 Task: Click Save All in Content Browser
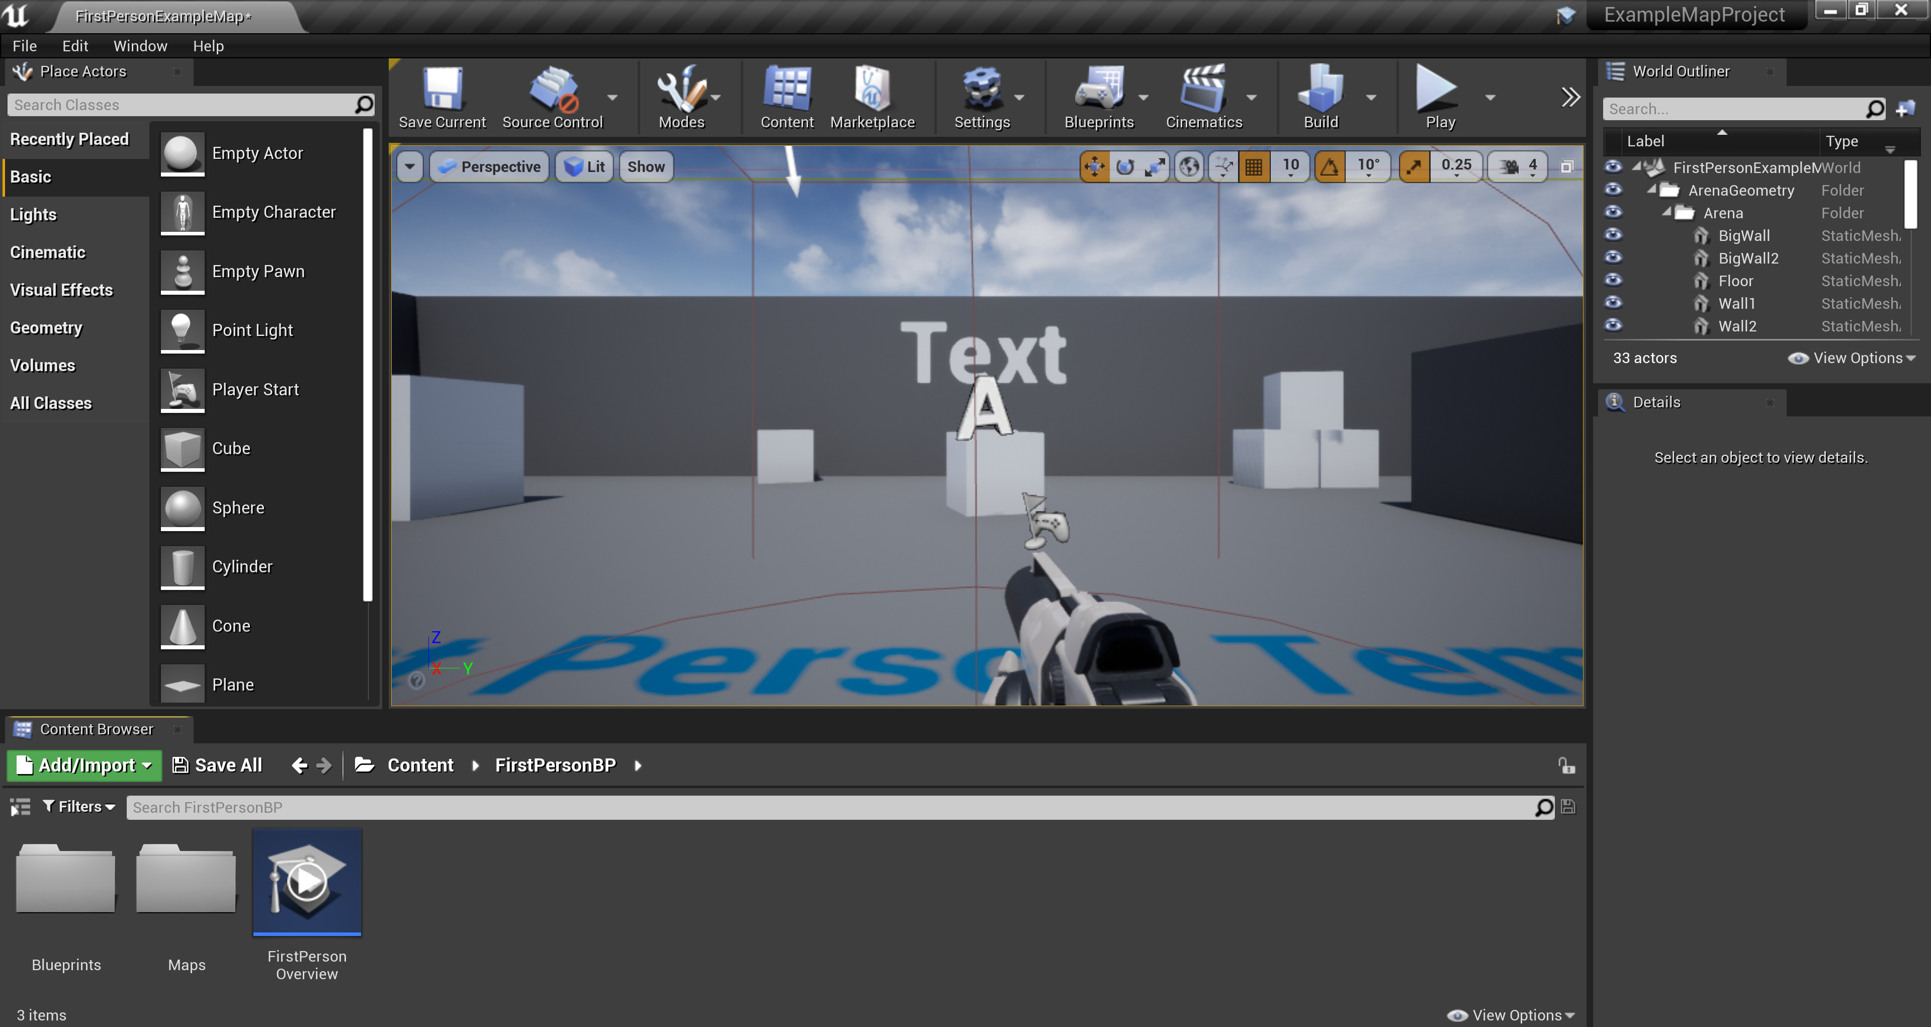click(217, 765)
